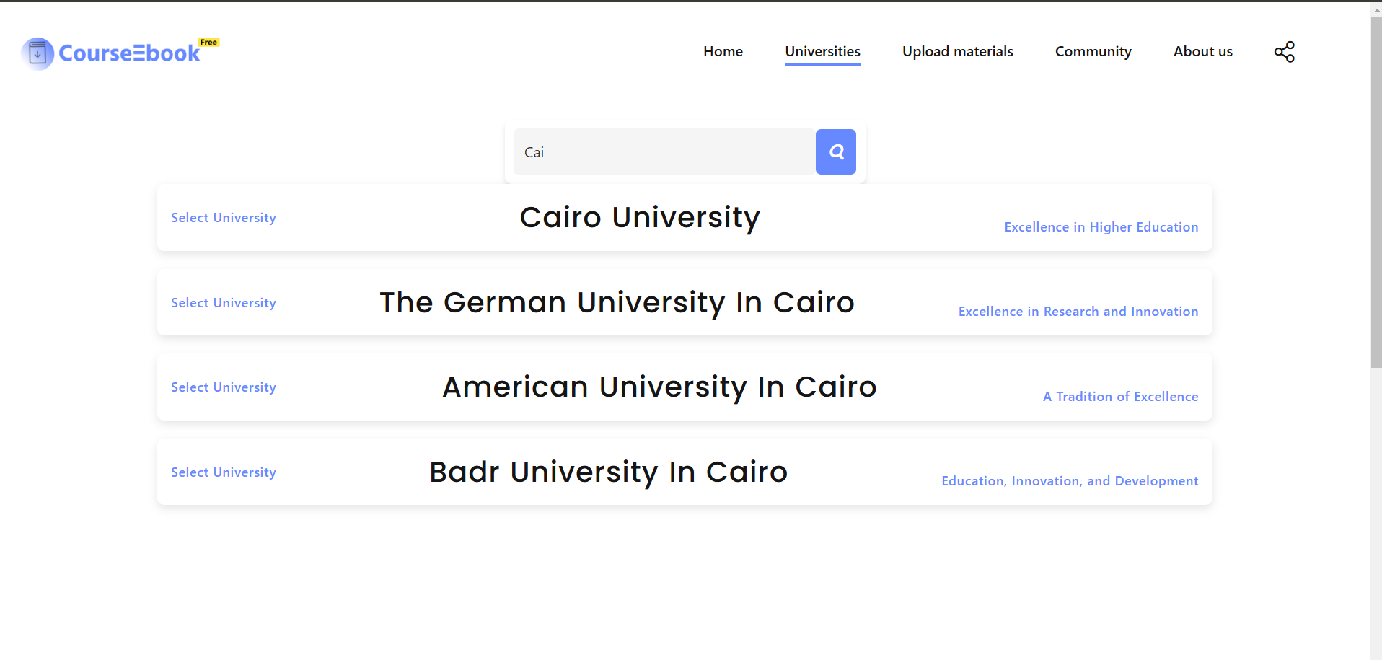Go to the Home menu item
Image resolution: width=1382 pixels, height=660 pixels.
tap(723, 52)
